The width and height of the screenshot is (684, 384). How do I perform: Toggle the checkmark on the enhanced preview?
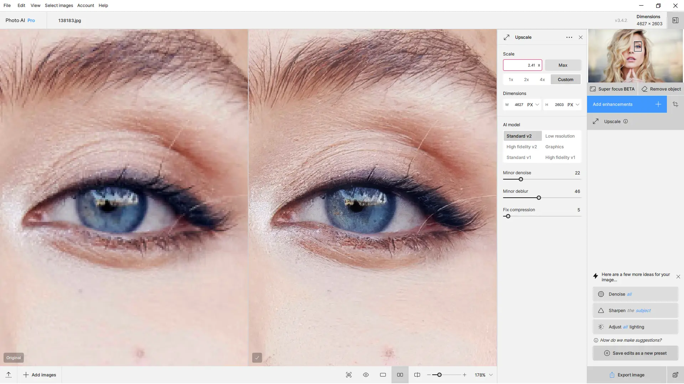coord(257,358)
